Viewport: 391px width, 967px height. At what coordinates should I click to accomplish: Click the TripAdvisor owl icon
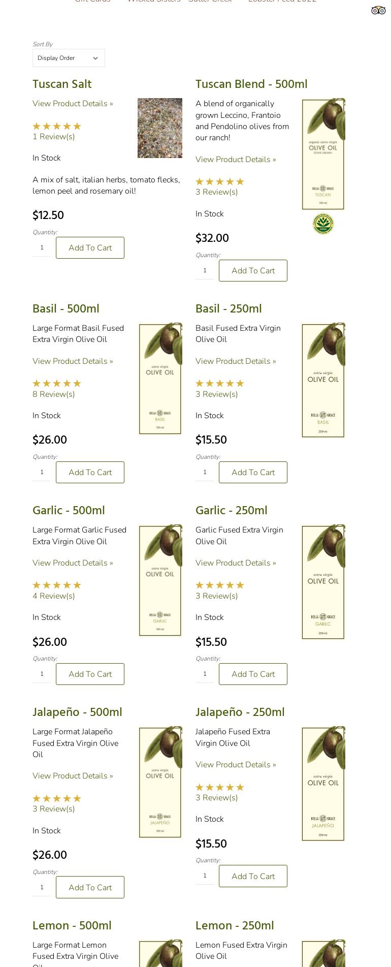(x=378, y=10)
